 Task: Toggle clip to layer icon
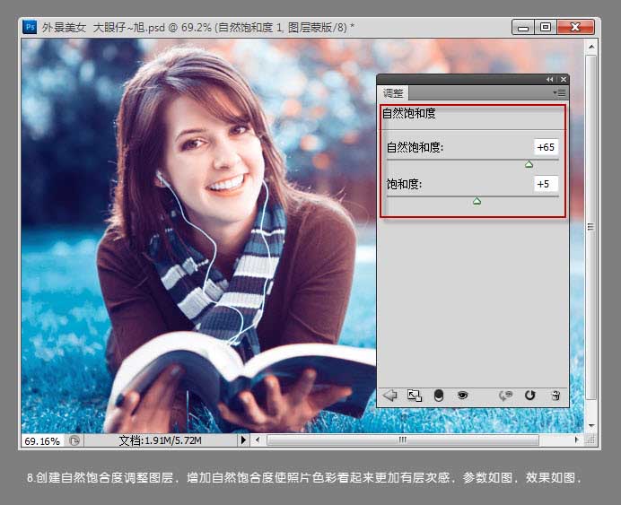(x=439, y=395)
